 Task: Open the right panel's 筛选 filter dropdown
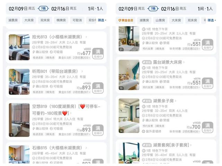(x=212, y=20)
